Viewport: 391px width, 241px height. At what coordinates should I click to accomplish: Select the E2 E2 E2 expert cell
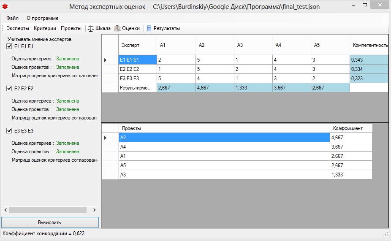click(x=137, y=69)
